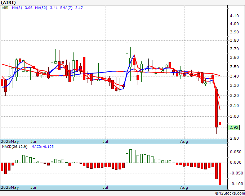Click the 3.80 price axis label
Screen dimensions: 245x196
tap(234, 40)
